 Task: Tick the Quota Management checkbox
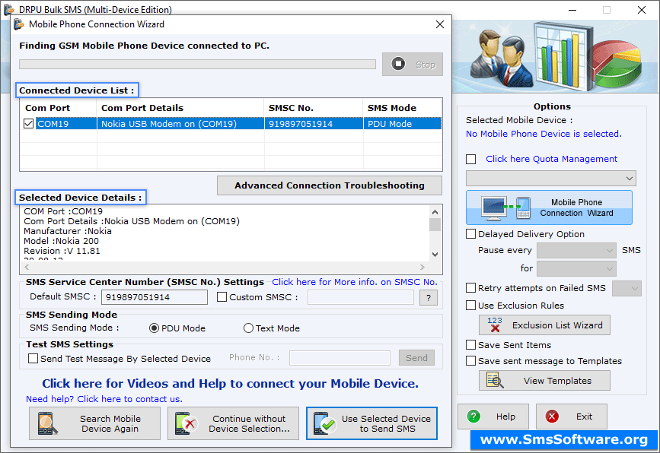pos(471,160)
